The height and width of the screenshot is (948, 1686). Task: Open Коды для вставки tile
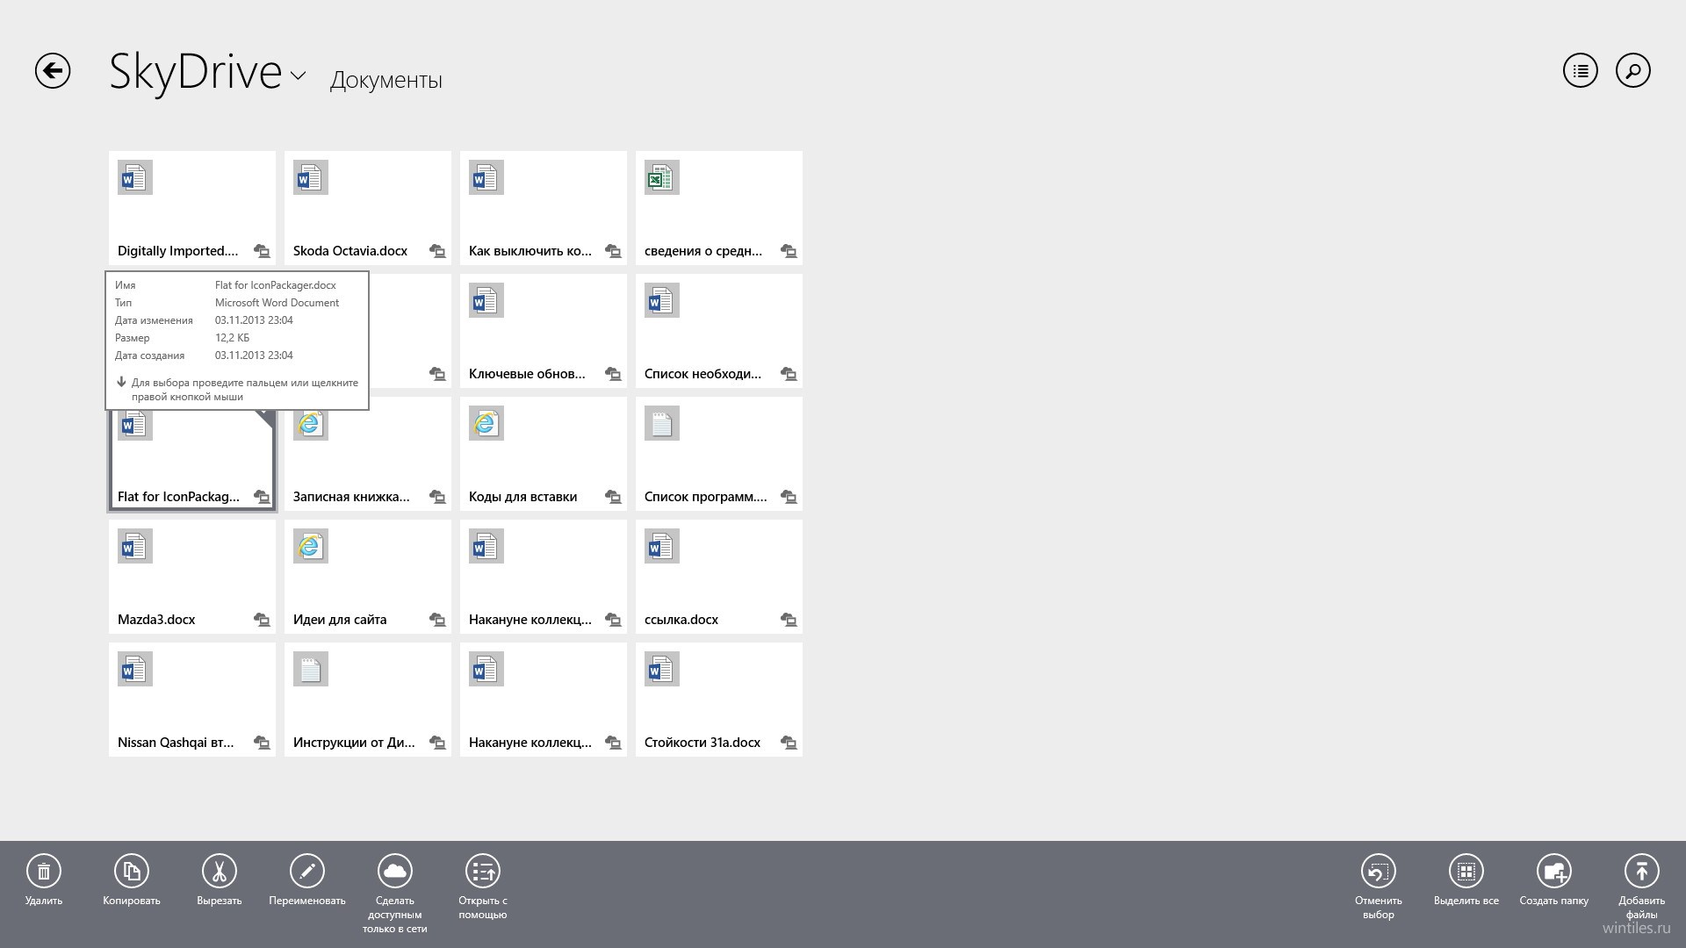click(544, 454)
